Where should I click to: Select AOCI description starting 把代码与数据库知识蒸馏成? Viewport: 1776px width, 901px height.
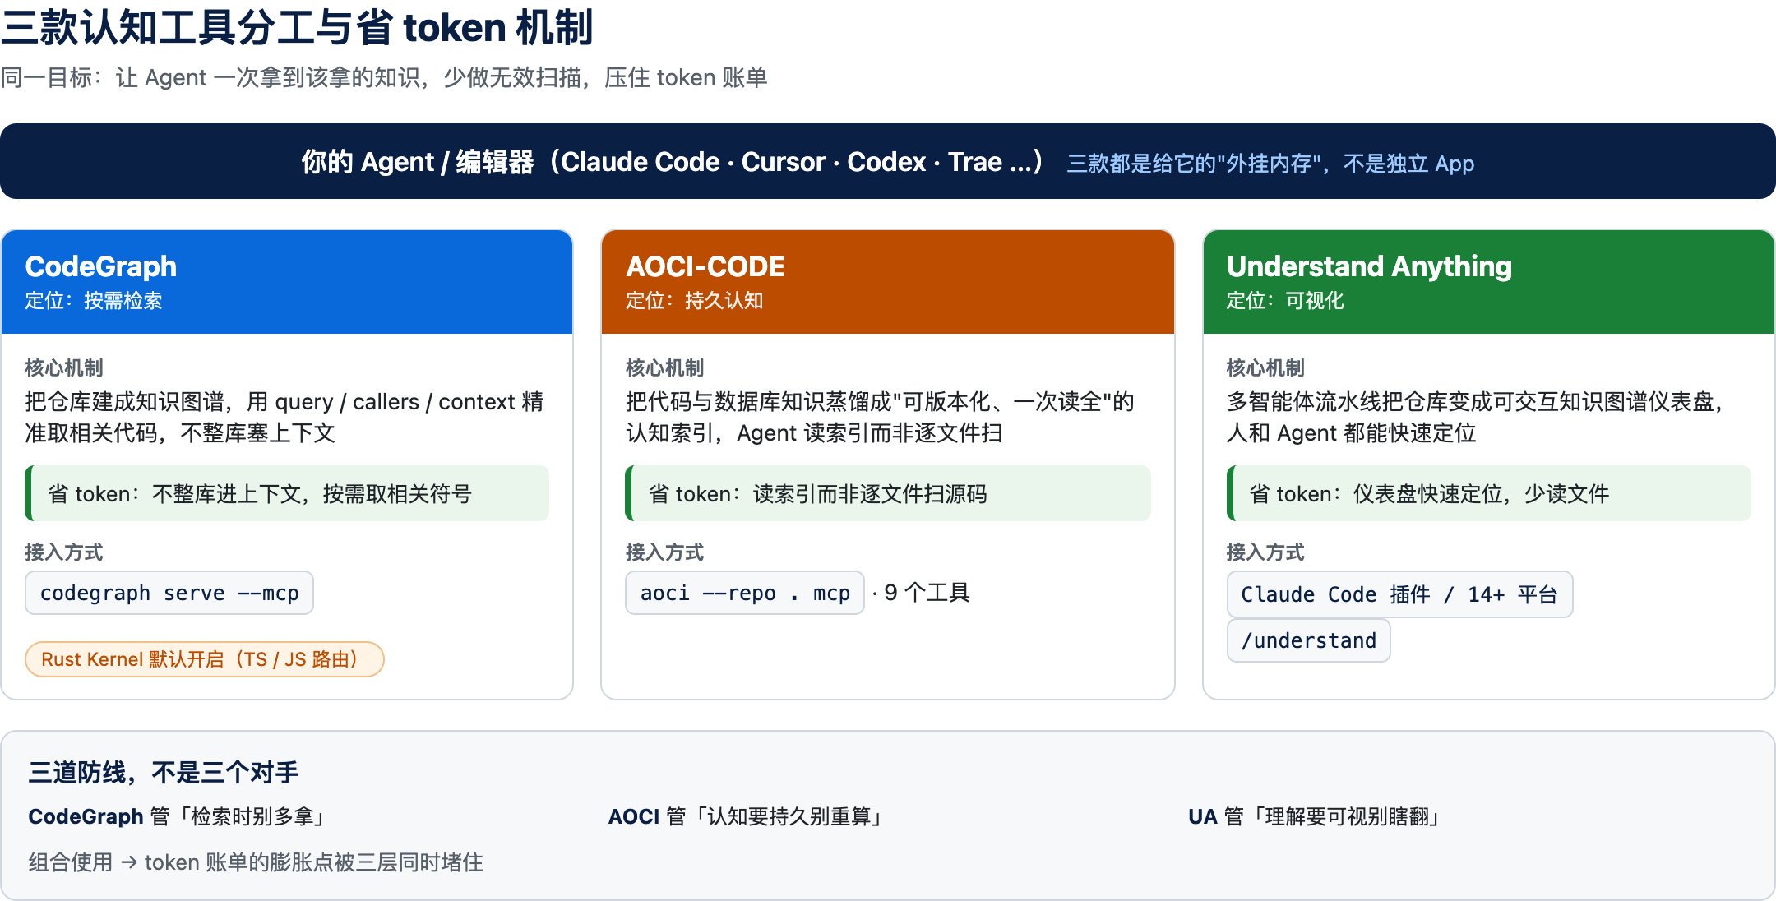(880, 417)
